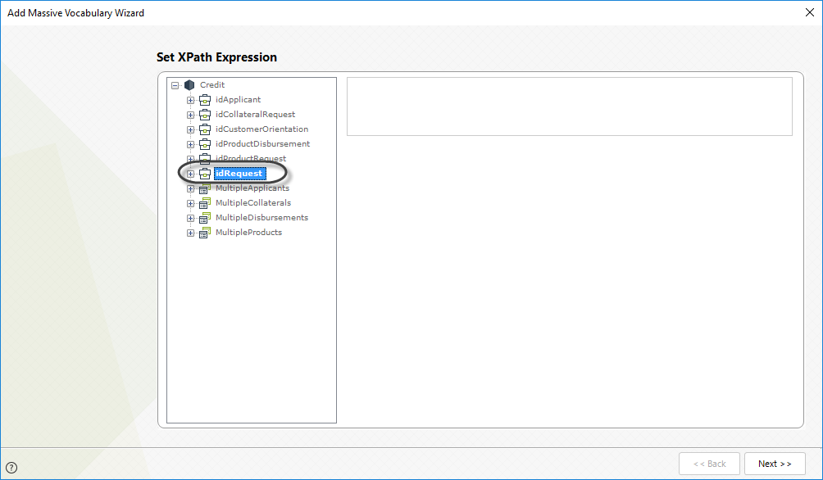Image resolution: width=823 pixels, height=480 pixels.
Task: Click the idRequest briefcase icon
Action: pos(205,174)
